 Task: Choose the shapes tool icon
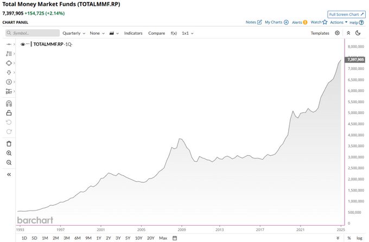pyautogui.click(x=9, y=63)
